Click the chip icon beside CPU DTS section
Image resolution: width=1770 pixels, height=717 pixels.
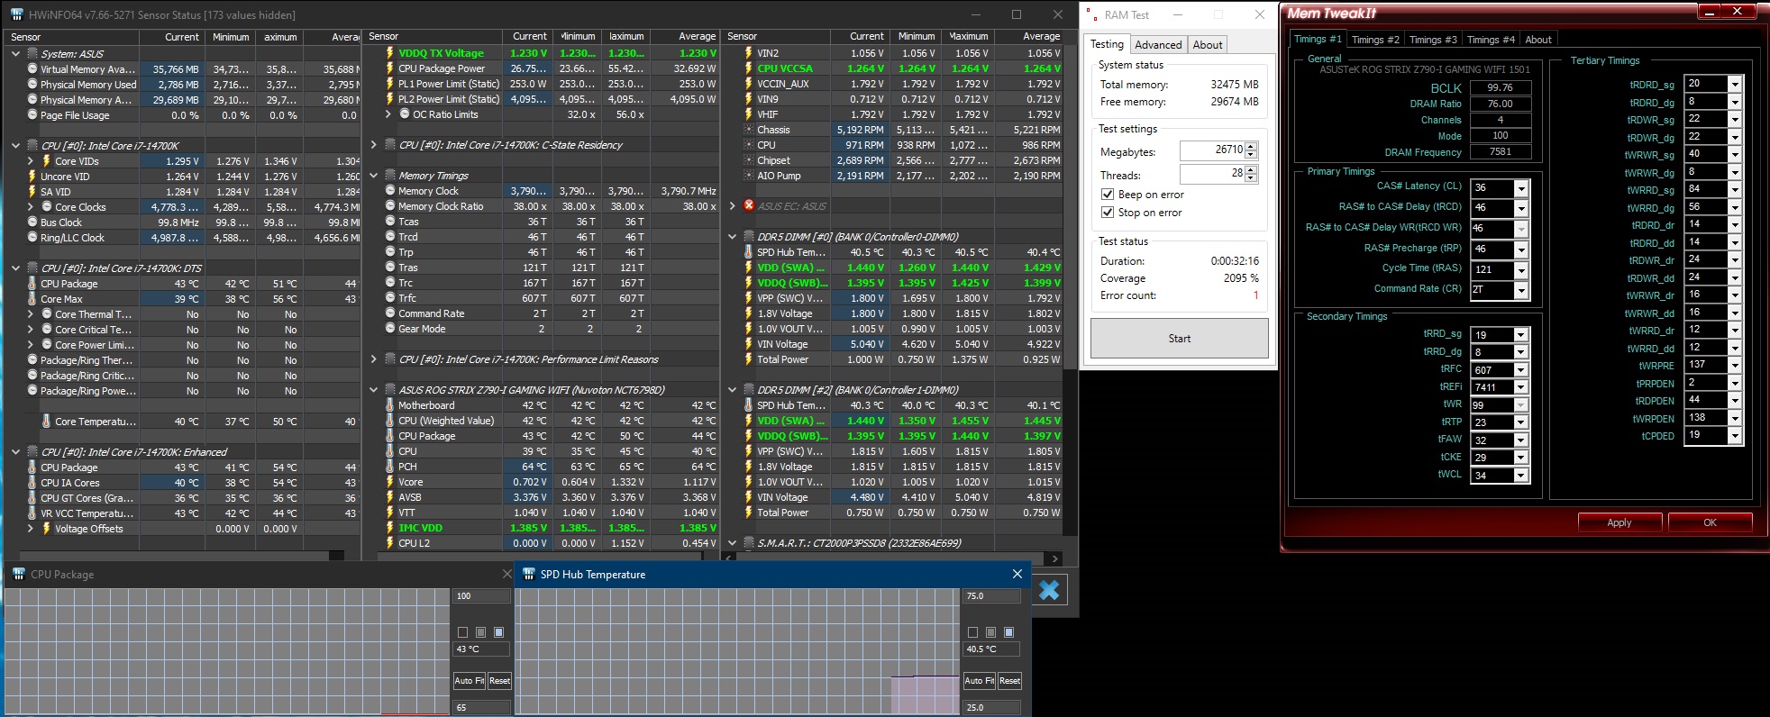coord(32,268)
